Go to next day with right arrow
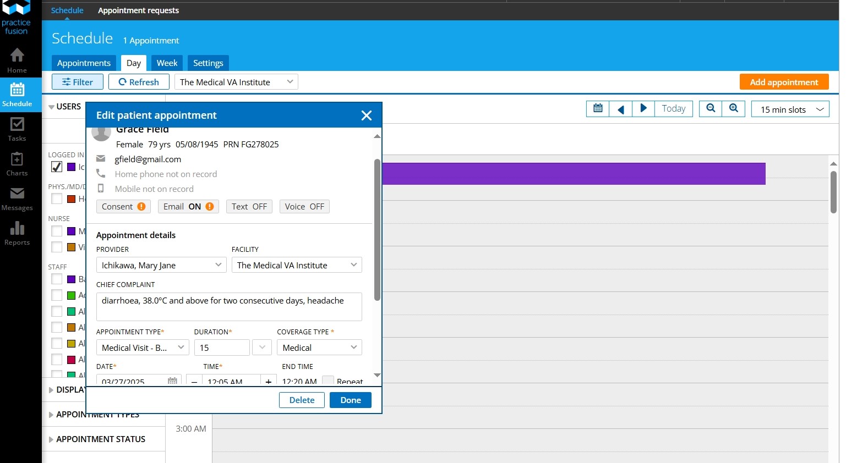 (643, 108)
